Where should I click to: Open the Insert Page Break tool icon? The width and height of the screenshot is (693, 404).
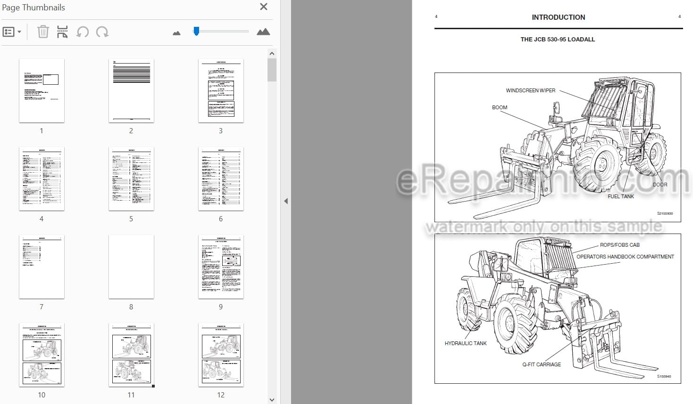pos(62,32)
